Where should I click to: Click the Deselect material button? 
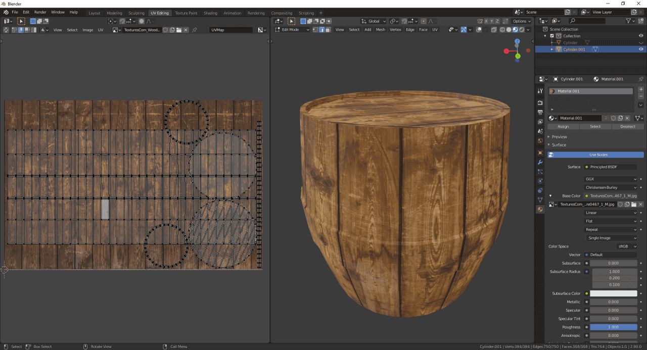click(x=628, y=126)
